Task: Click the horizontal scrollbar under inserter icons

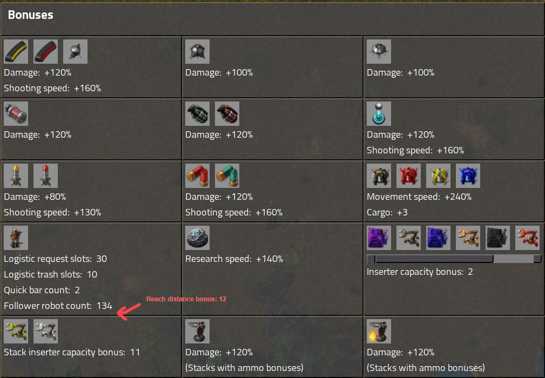Action: 454,259
